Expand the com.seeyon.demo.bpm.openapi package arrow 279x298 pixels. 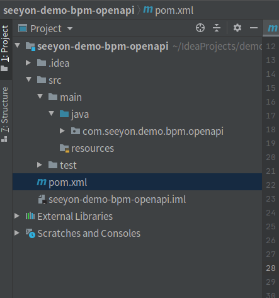pos(62,131)
